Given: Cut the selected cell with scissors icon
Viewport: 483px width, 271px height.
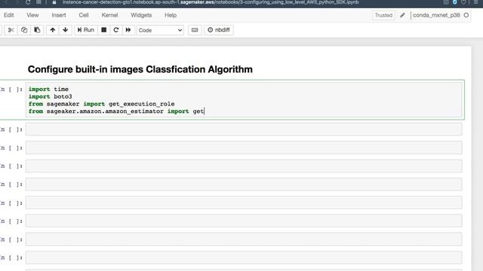Looking at the screenshot, I should click(x=11, y=30).
